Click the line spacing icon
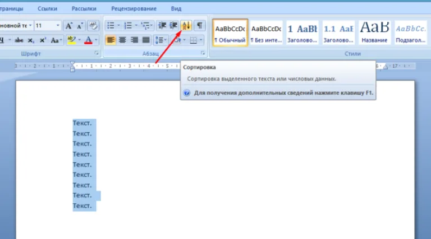This screenshot has height=239, width=431. 159,40
